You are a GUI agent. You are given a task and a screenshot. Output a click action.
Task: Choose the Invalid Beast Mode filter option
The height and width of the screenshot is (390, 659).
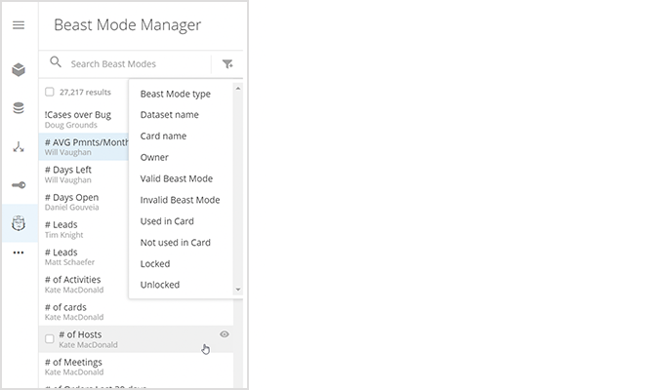click(x=180, y=200)
